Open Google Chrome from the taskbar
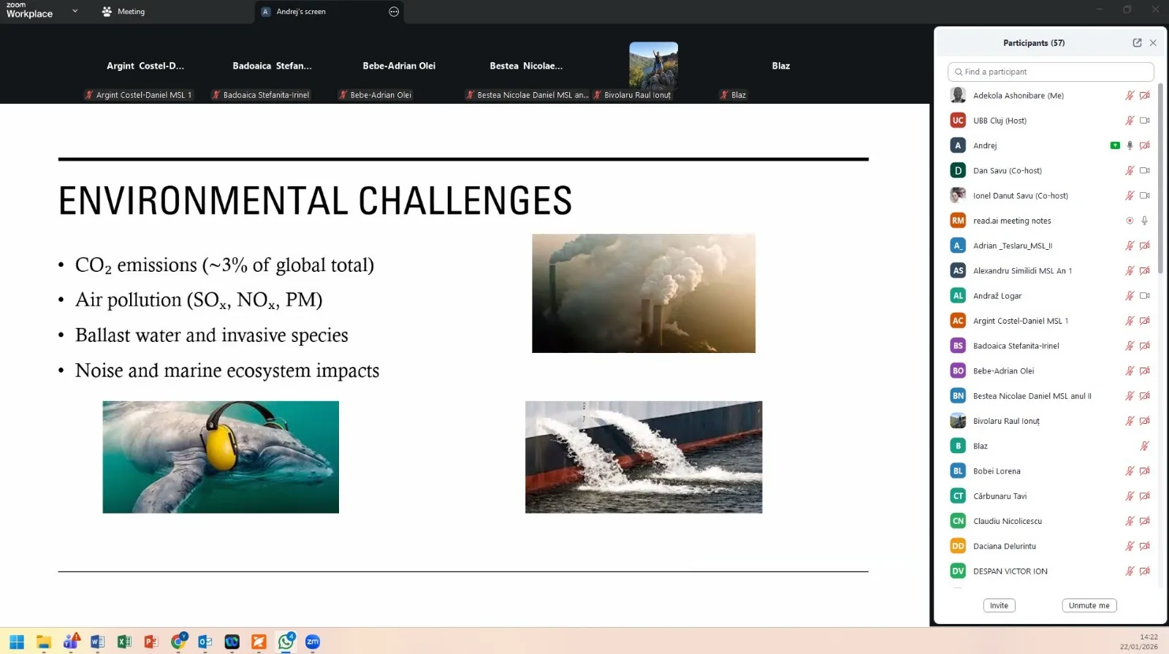 tap(178, 642)
